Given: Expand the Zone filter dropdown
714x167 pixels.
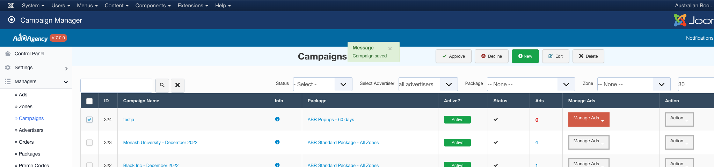Looking at the screenshot, I should 634,84.
